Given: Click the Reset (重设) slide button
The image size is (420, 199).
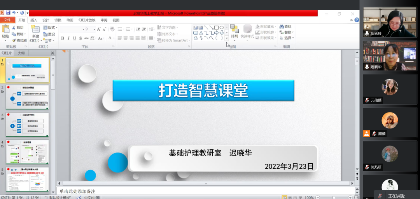Looking at the screenshot, I should pyautogui.click(x=49, y=34).
